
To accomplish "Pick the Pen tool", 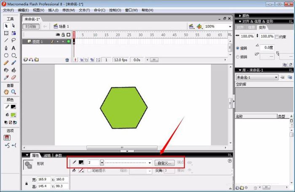I will (6, 48).
